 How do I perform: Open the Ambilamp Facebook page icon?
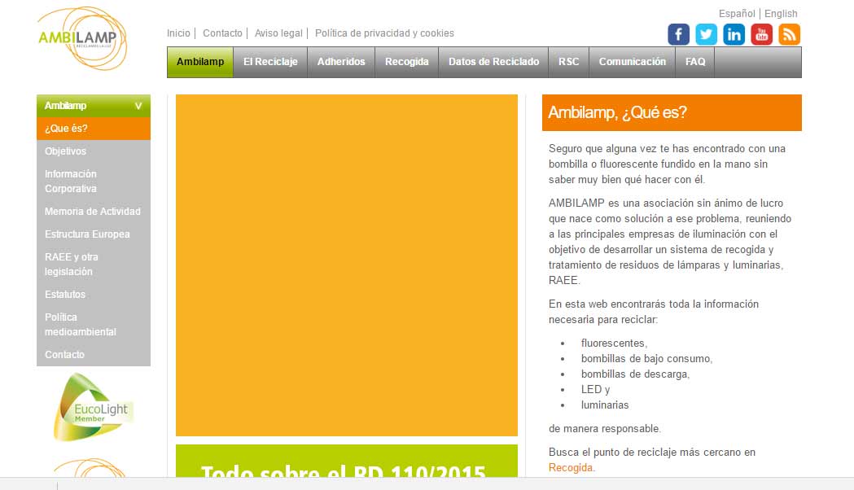tap(678, 34)
